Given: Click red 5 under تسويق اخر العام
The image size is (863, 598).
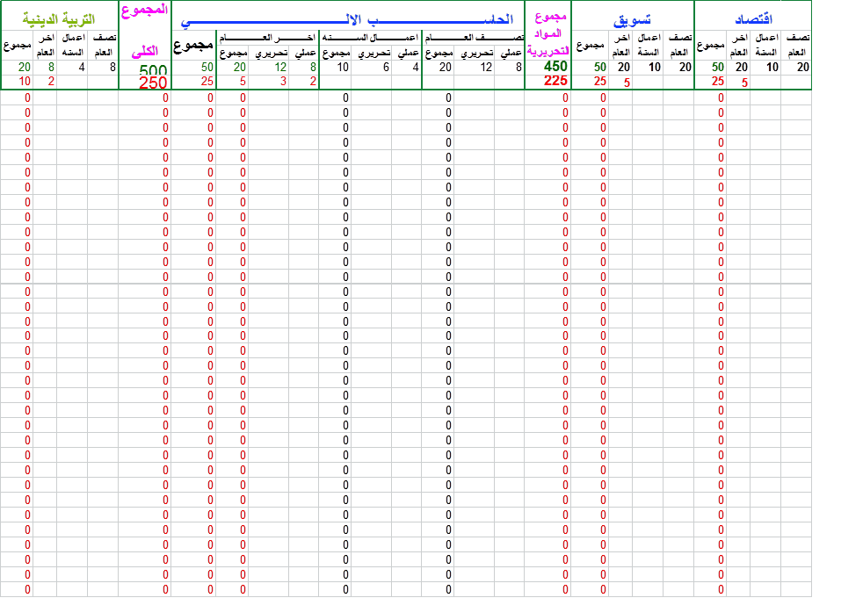Looking at the screenshot, I should pos(627,83).
